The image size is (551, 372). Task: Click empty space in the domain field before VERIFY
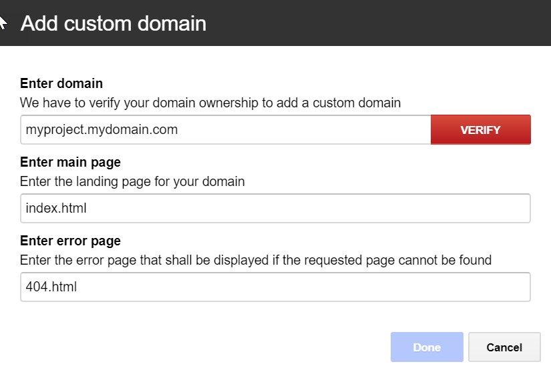[302, 130]
